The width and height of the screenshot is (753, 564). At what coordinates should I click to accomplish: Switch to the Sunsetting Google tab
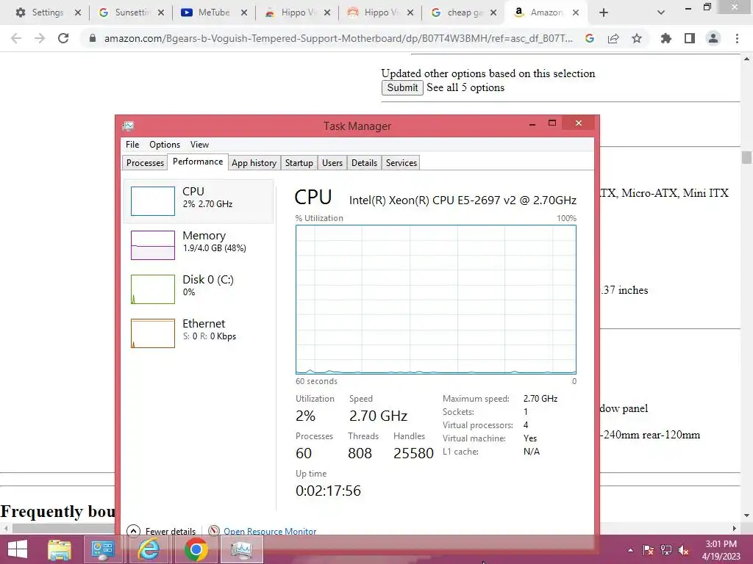coord(131,12)
